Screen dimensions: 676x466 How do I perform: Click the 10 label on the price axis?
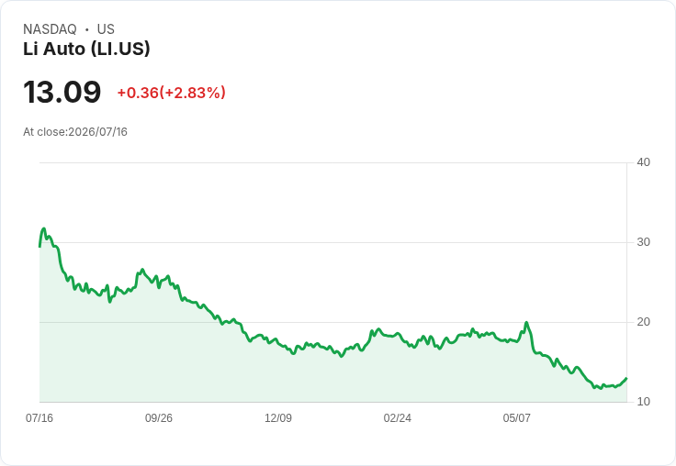point(643,402)
